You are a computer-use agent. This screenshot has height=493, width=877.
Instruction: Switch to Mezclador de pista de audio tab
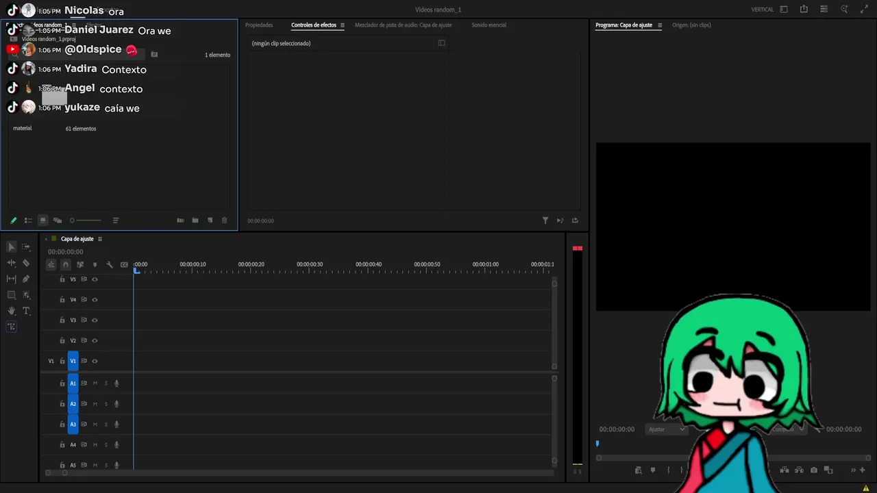coord(403,25)
